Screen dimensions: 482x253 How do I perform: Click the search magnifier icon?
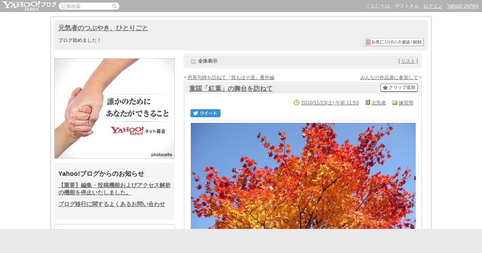pos(114,6)
